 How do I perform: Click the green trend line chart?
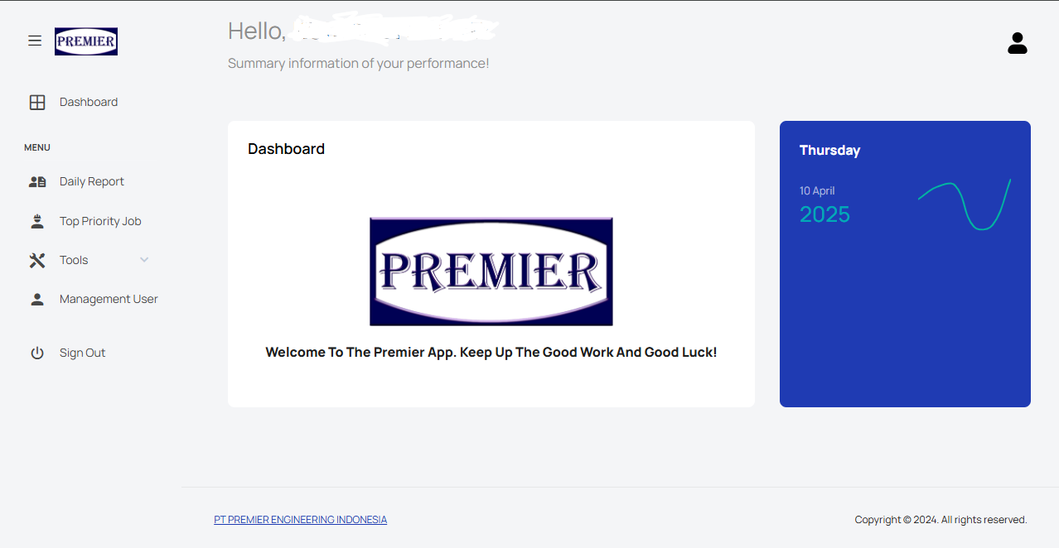(965, 204)
